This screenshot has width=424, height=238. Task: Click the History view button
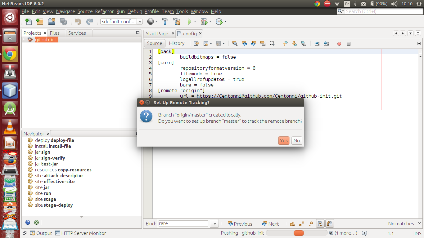[x=177, y=43]
